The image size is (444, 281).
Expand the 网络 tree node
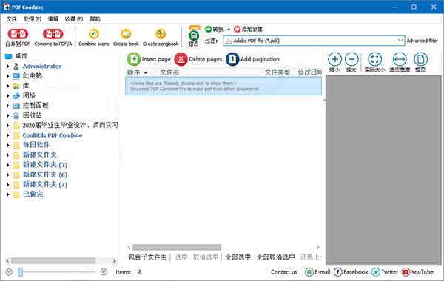coord(8,95)
